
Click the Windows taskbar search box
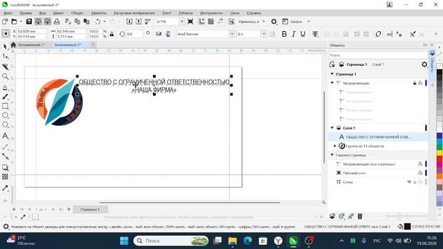point(171,241)
